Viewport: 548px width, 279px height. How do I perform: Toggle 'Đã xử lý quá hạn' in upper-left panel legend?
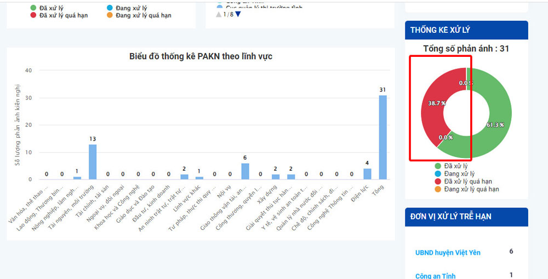click(59, 15)
